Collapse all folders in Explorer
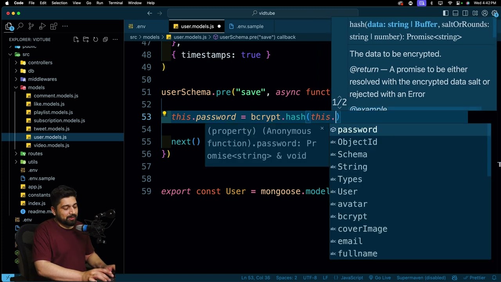This screenshot has height=282, width=501. (105, 40)
